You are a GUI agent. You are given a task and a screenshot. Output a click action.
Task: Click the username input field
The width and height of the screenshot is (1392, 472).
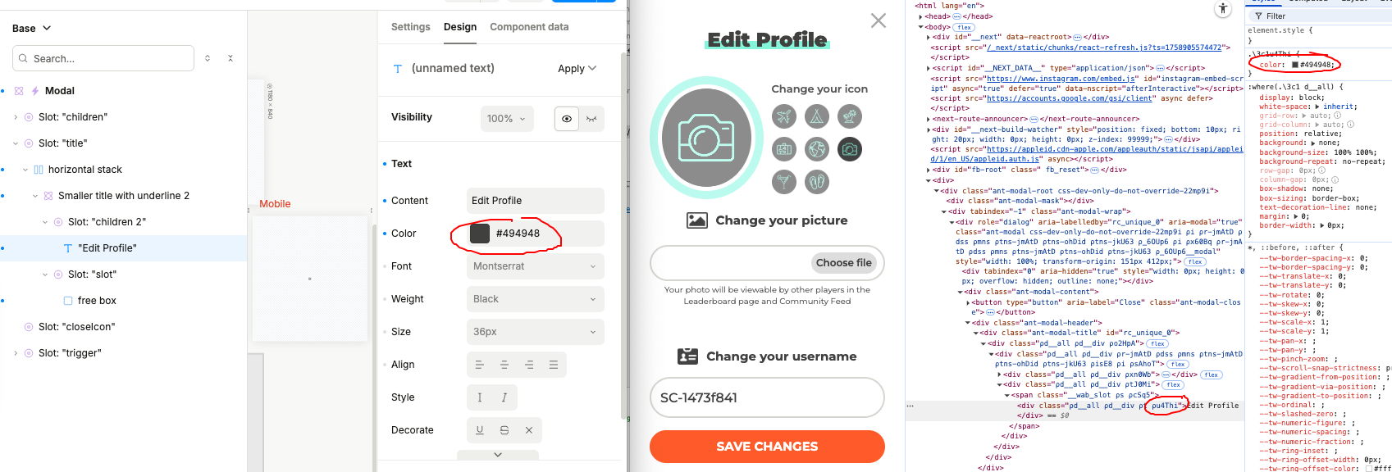point(767,397)
